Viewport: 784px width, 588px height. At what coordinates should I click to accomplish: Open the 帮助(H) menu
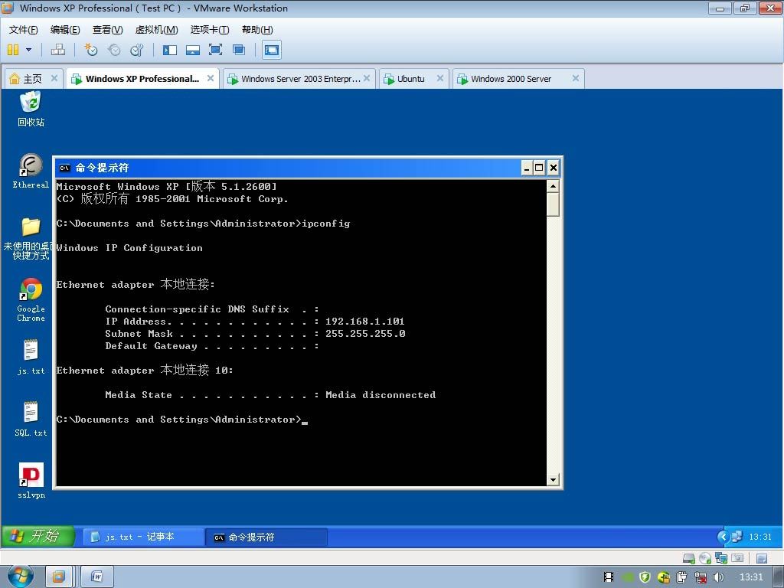[x=257, y=30]
